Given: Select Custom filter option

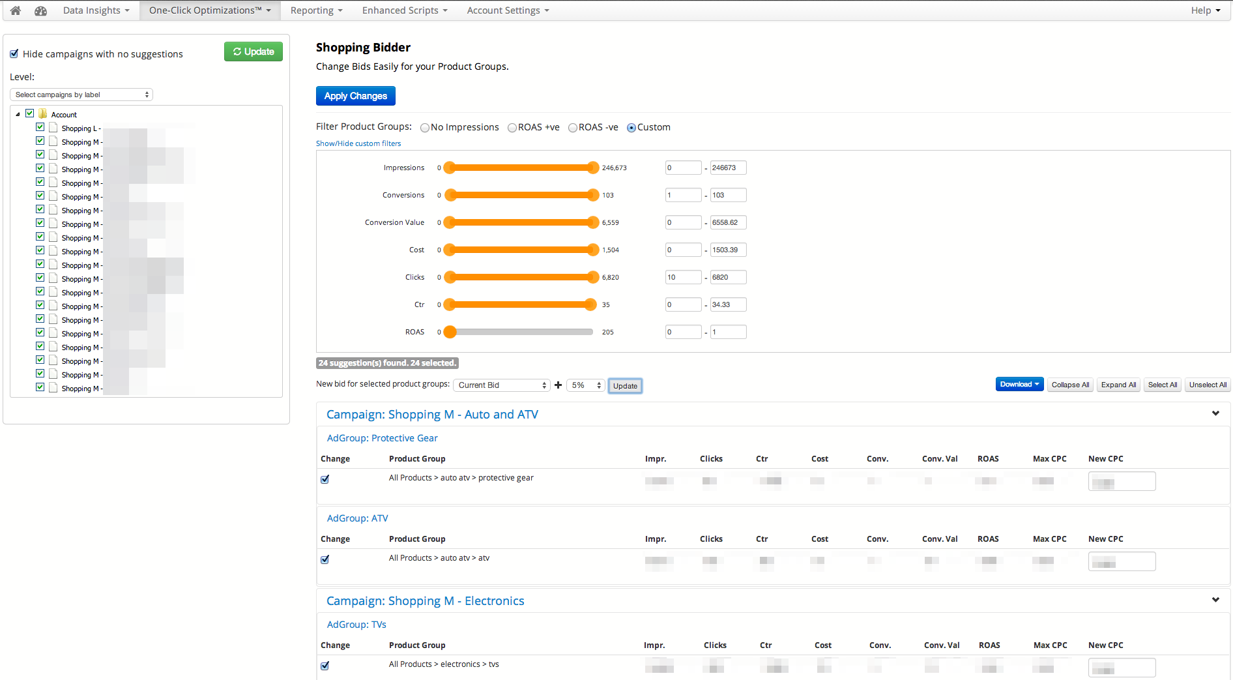Looking at the screenshot, I should (631, 128).
